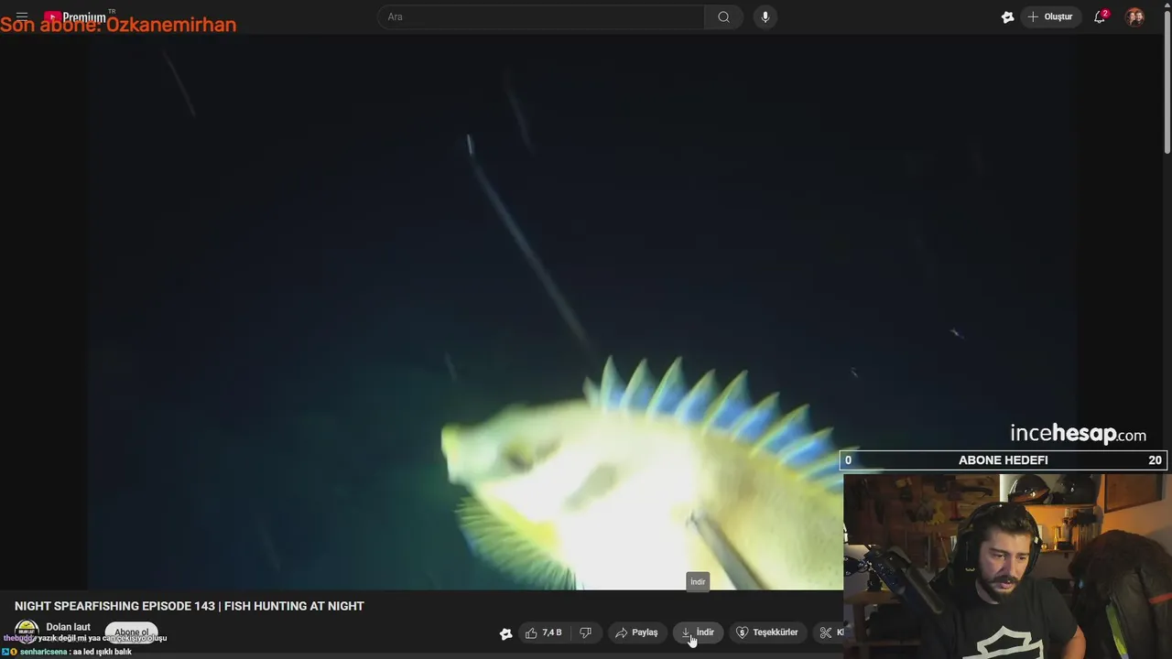Open the notifications bell
The width and height of the screenshot is (1172, 659).
1101,16
